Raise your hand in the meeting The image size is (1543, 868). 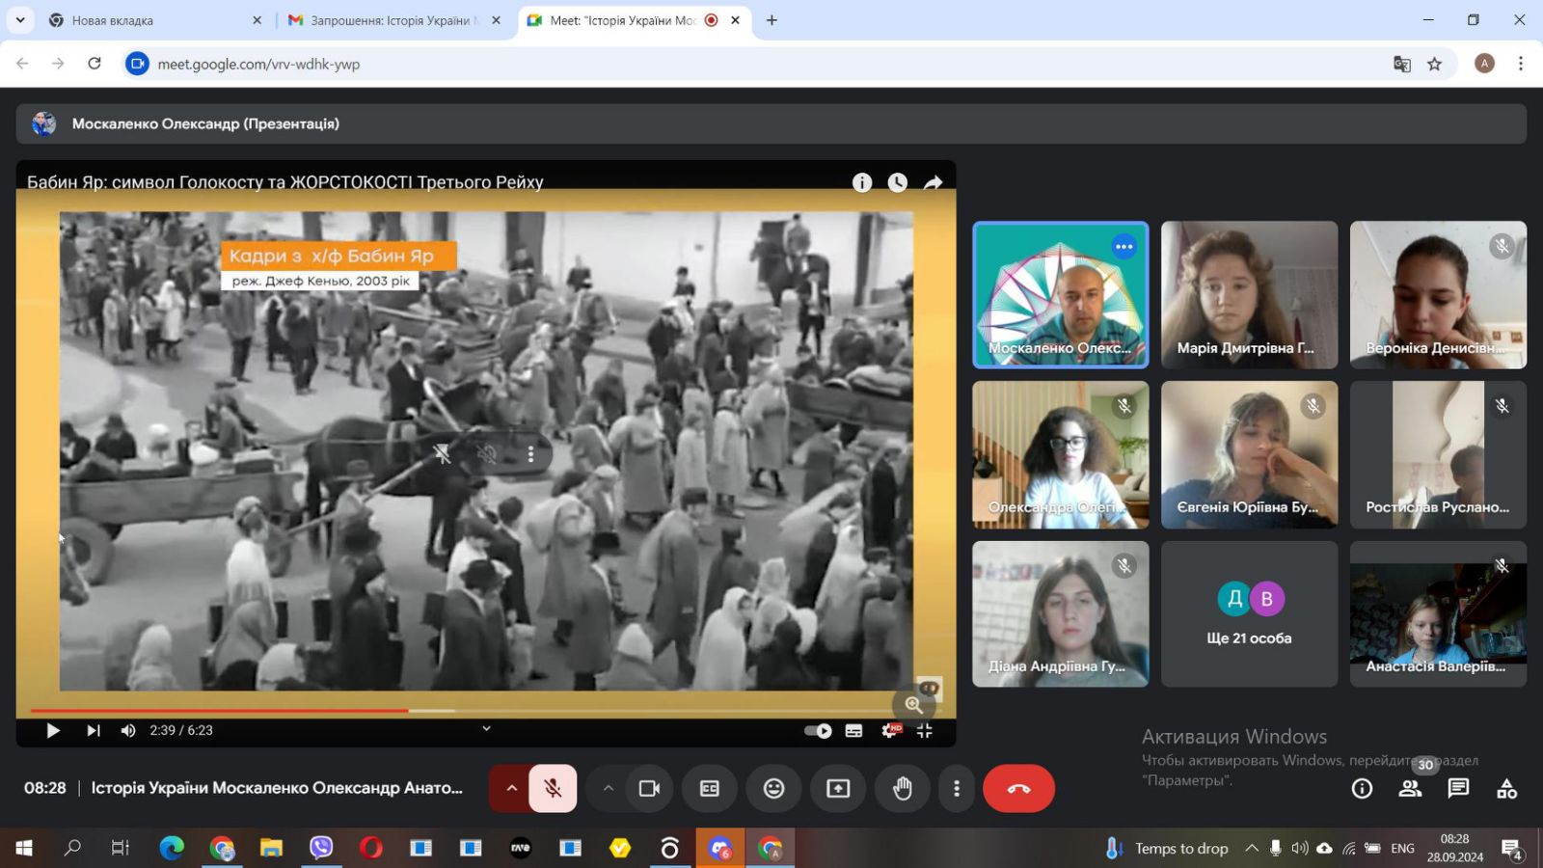point(902,789)
